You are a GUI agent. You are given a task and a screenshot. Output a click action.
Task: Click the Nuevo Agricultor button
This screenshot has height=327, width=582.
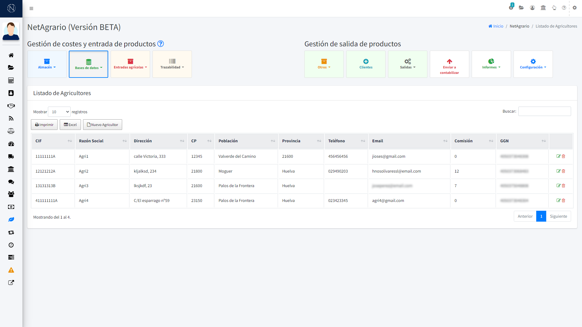click(x=102, y=125)
